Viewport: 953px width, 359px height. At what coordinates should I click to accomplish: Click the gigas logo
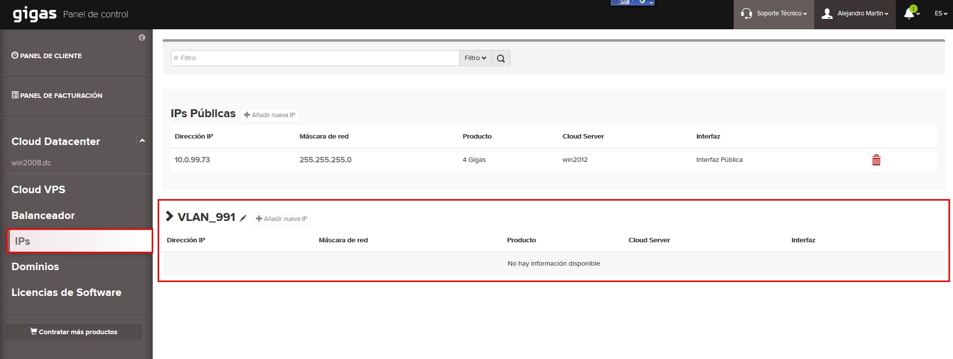tap(34, 13)
